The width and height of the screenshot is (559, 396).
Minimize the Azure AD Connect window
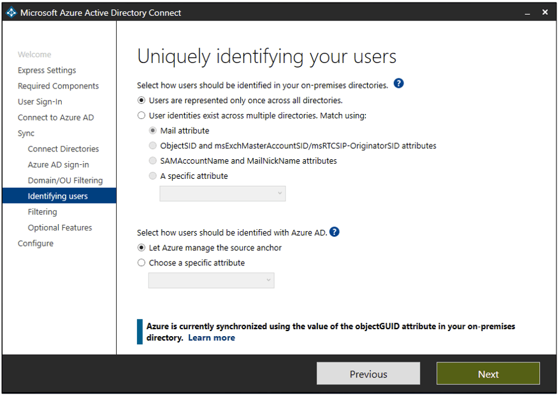click(528, 13)
